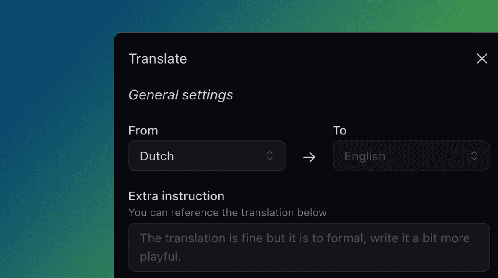Click the "From" field label
Viewport: 498px width, 278px height.
[x=143, y=131]
